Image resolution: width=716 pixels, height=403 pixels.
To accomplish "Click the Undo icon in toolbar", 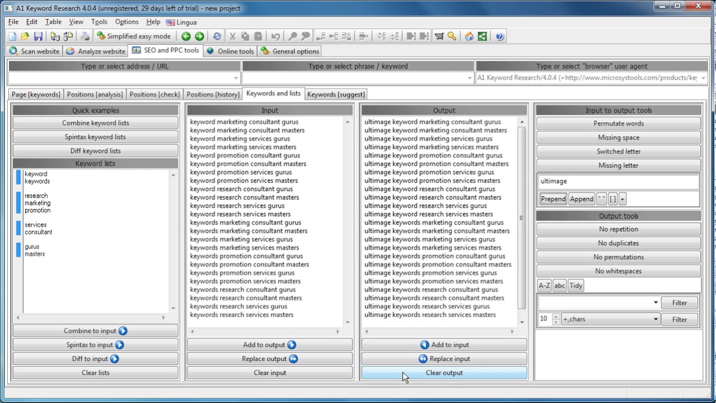I will 275,36.
